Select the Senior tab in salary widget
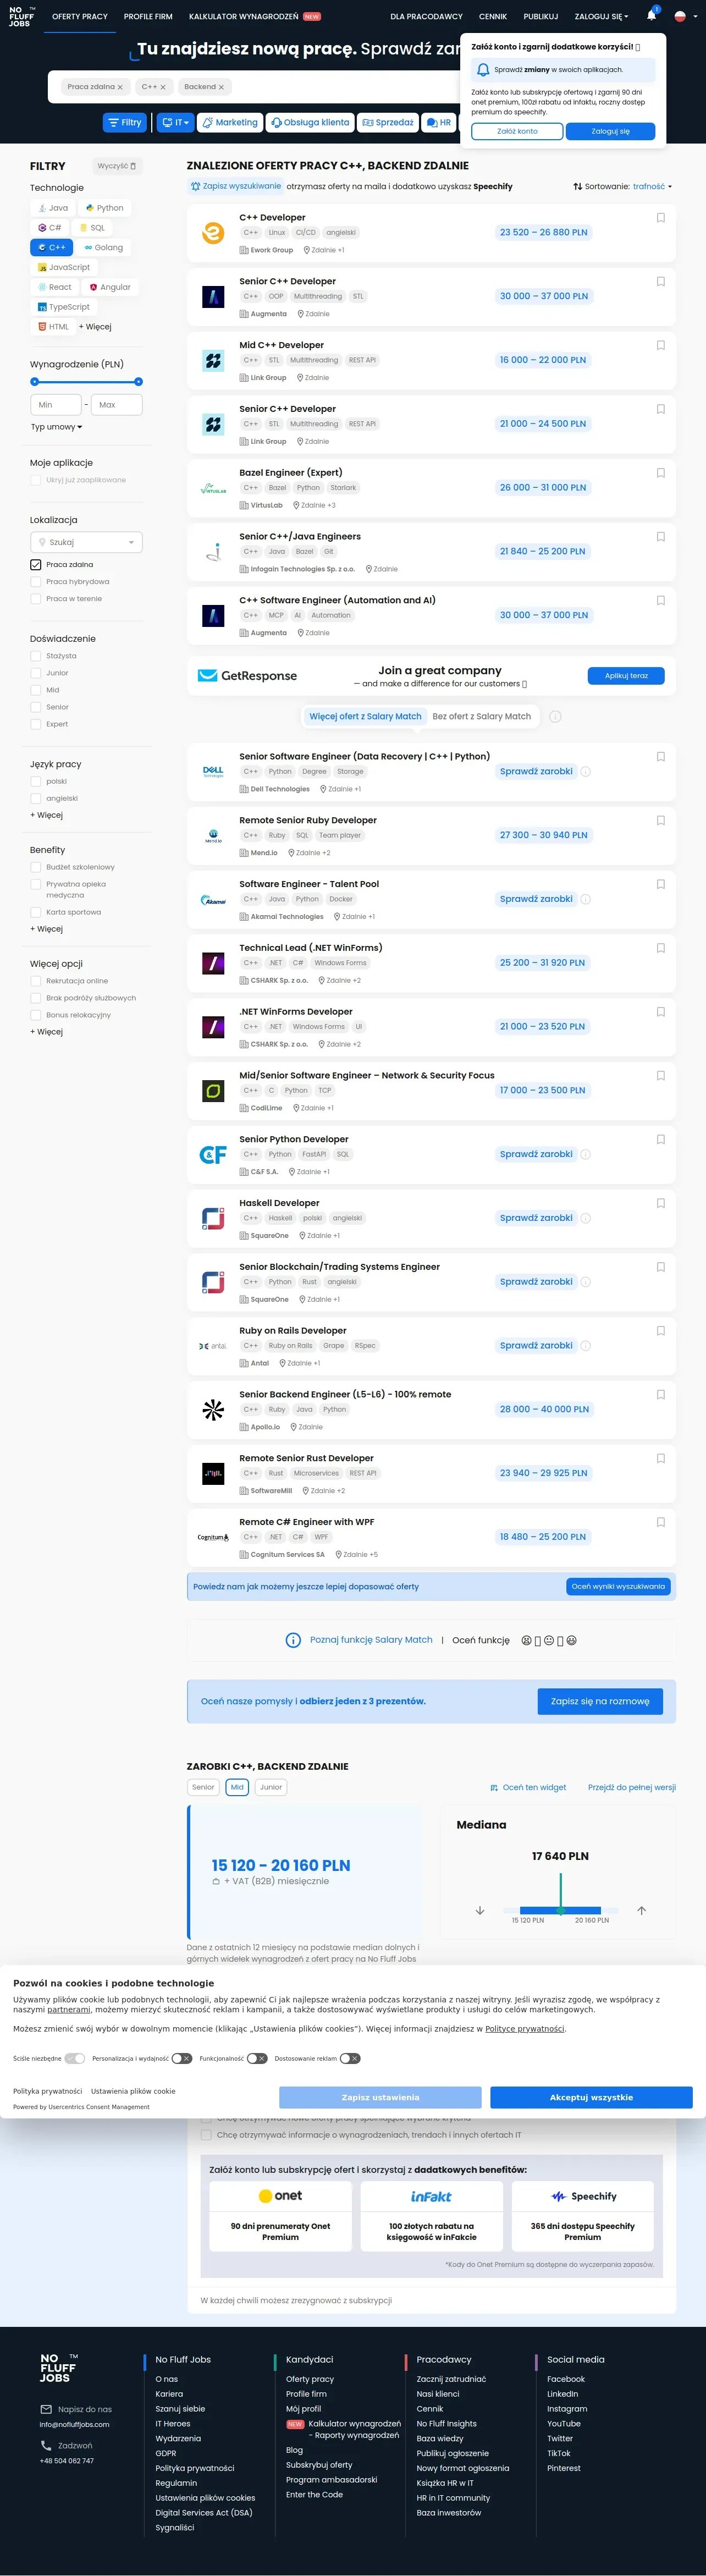Viewport: 706px width, 2576px height. pyautogui.click(x=203, y=1787)
